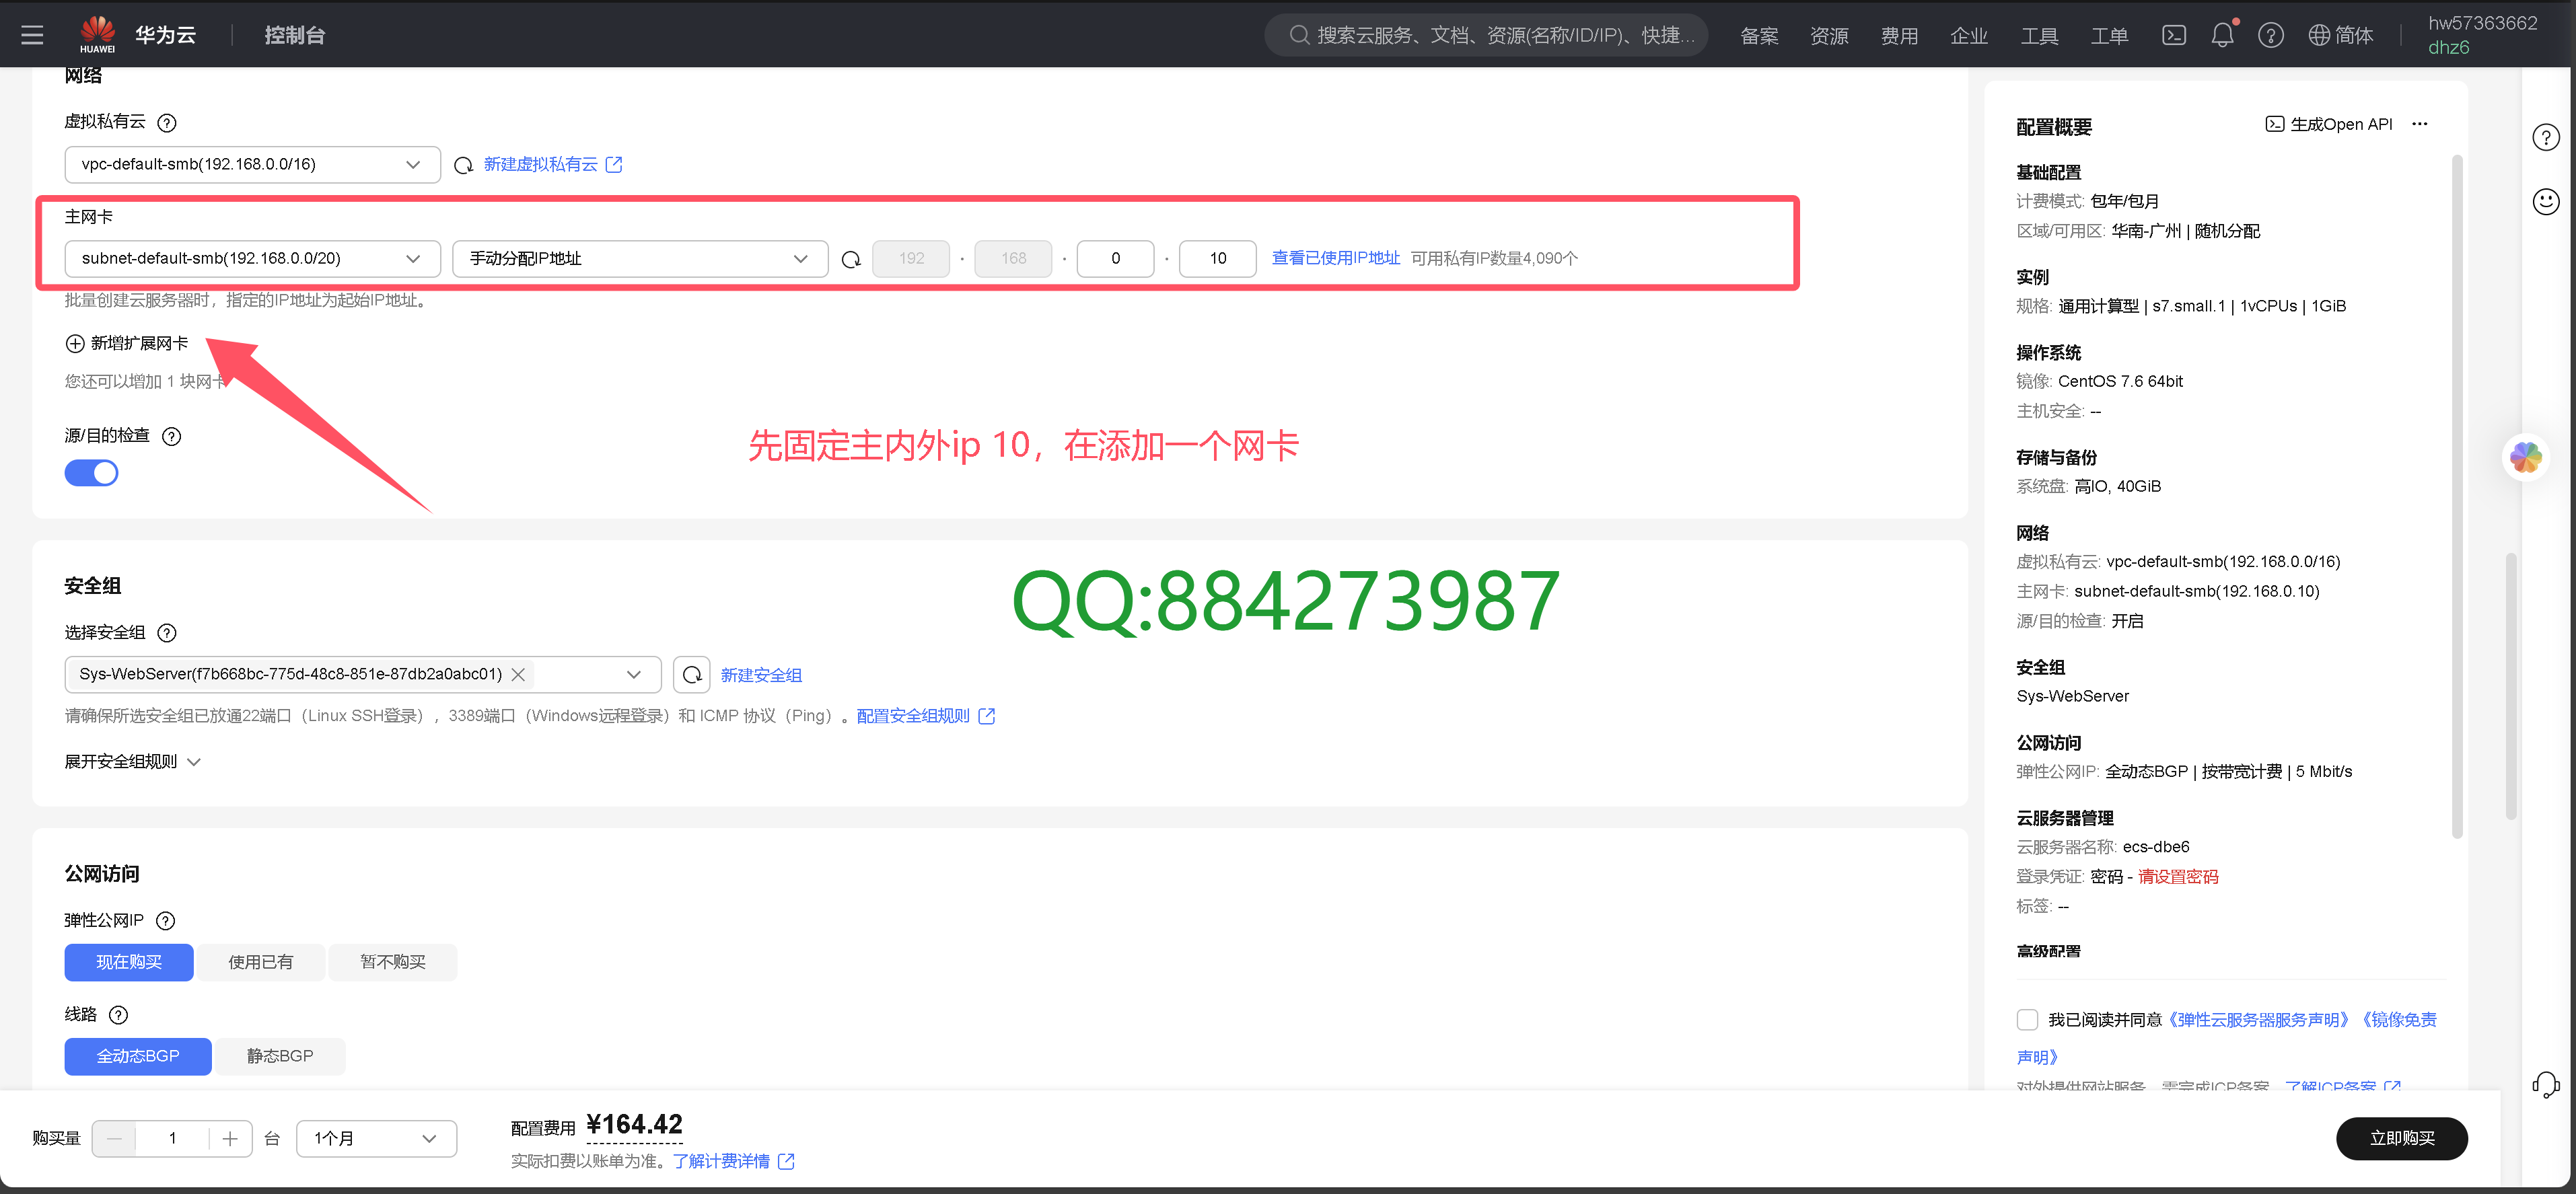Open 费用 in the top menu
This screenshot has height=1194, width=2576.
pos(1899,36)
